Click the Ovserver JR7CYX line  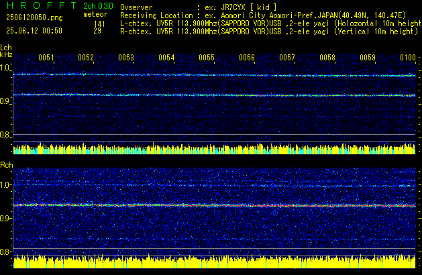click(199, 7)
